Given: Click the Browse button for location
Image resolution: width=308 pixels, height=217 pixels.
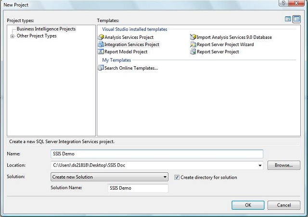Looking at the screenshot, I should coord(283,165).
